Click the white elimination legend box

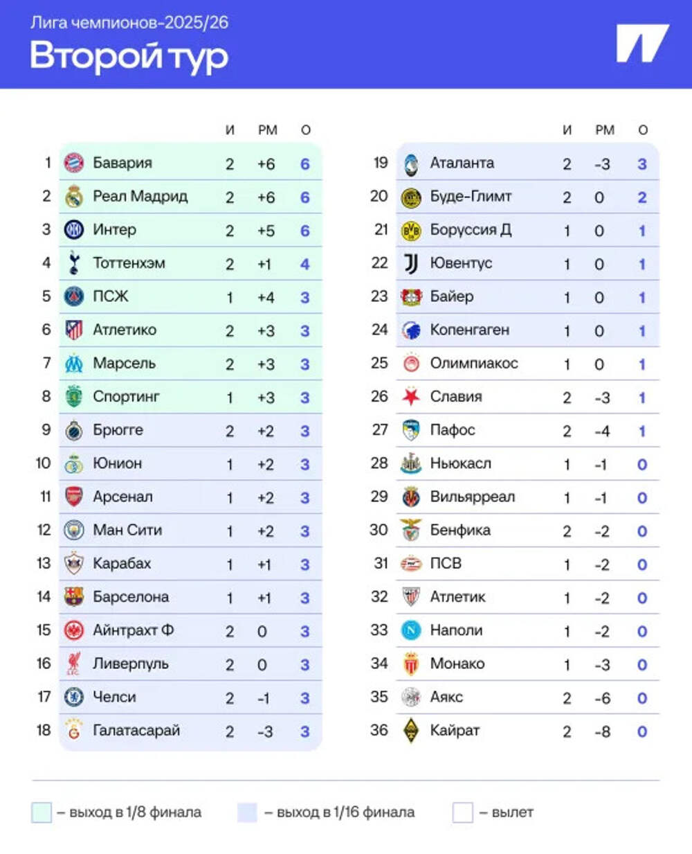pos(462,812)
